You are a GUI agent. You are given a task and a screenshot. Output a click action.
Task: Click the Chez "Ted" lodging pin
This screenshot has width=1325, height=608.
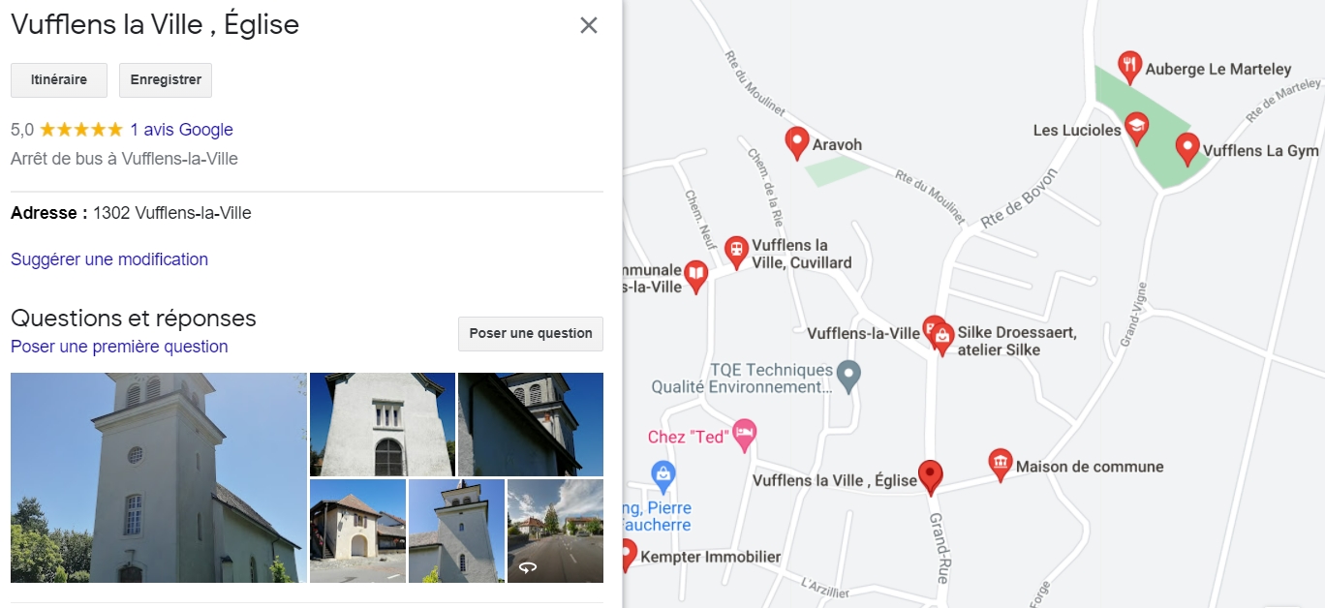[744, 436]
